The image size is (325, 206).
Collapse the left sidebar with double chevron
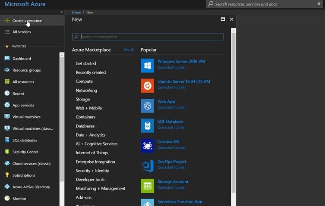tap(62, 12)
